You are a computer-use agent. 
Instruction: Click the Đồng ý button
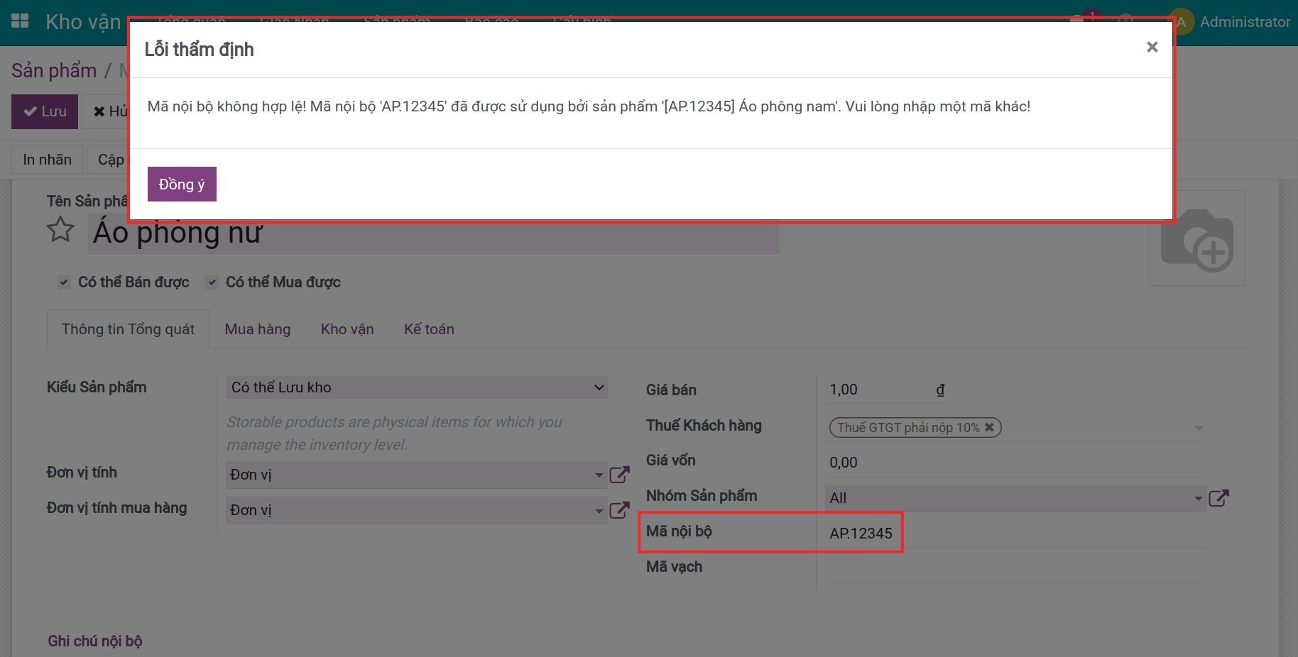point(182,184)
